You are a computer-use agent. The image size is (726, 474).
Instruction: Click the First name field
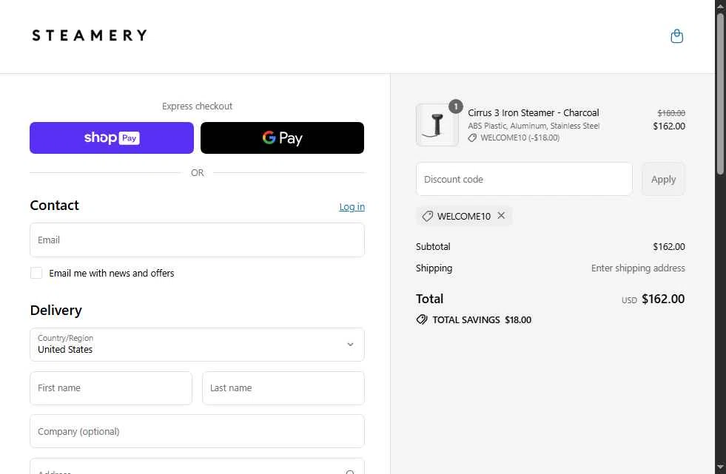111,388
